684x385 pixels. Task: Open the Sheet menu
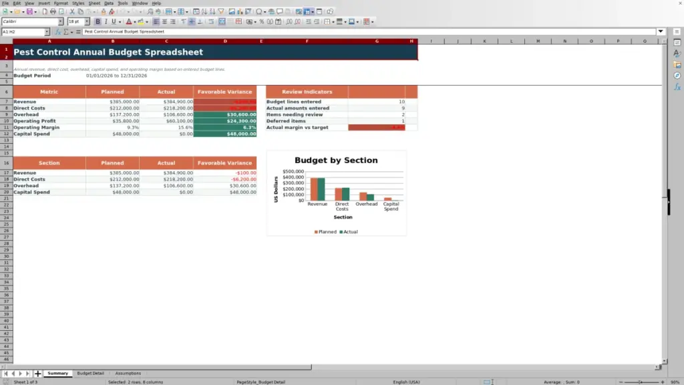click(94, 3)
